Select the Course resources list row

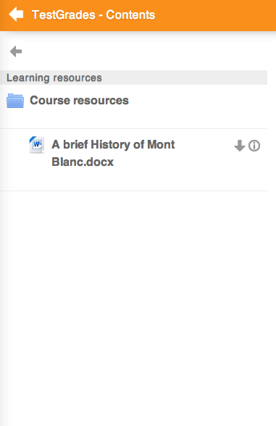tap(133, 106)
